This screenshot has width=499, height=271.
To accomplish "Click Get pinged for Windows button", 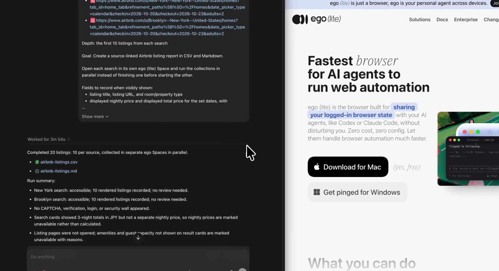I will pos(357,192).
